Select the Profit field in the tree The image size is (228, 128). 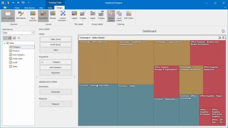tap(15, 63)
